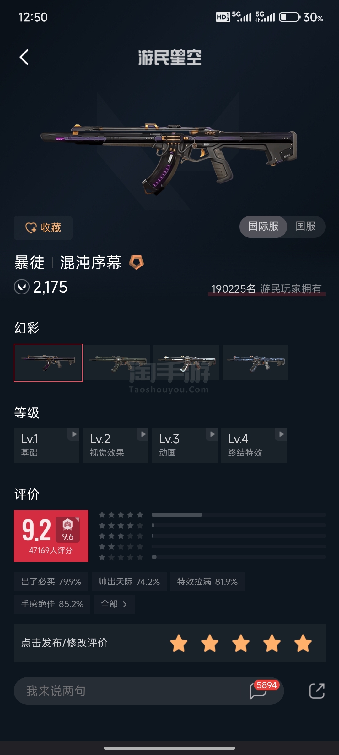Open 190225名 游民玩家拥有 link
Screen dimensions: 339x755
click(266, 289)
